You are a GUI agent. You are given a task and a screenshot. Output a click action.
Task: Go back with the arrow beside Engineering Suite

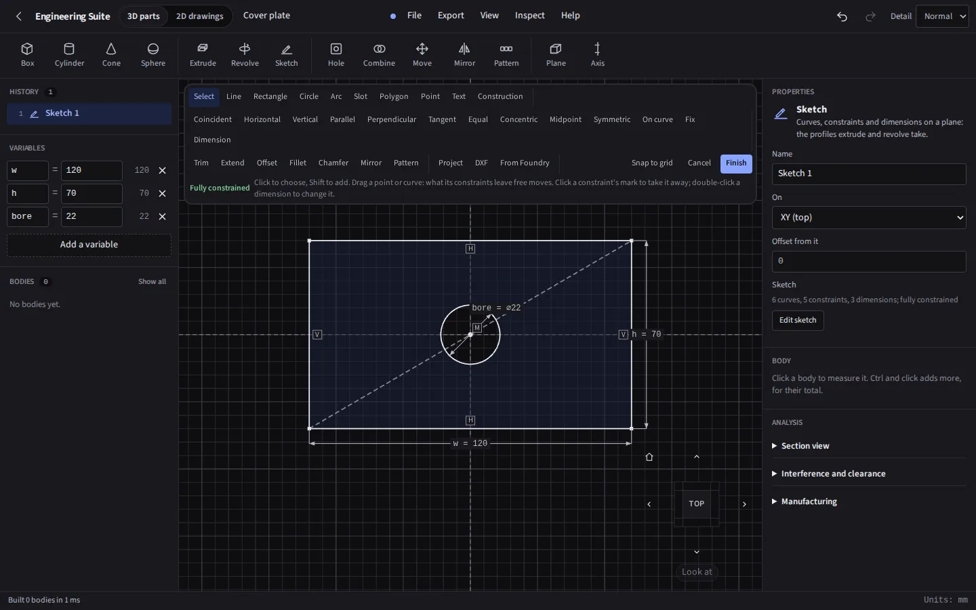(19, 16)
